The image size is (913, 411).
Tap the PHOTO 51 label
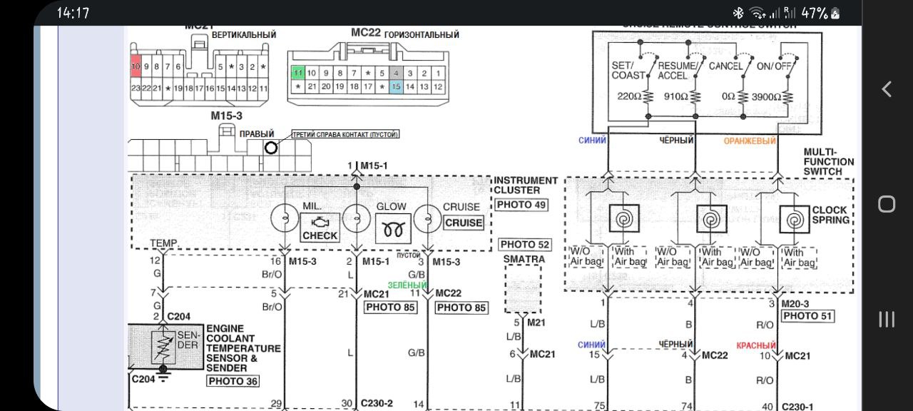[x=807, y=315]
